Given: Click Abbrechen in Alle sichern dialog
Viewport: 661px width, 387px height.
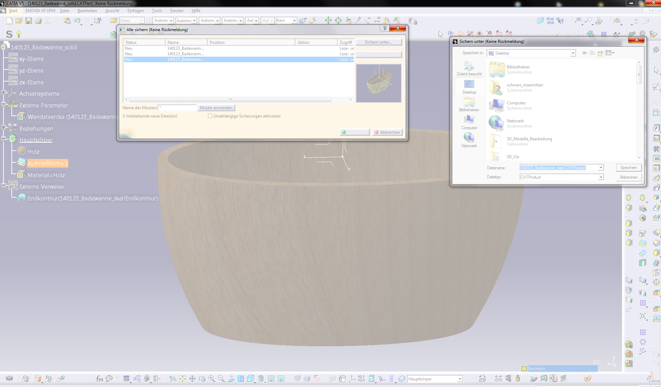Looking at the screenshot, I should tap(387, 132).
